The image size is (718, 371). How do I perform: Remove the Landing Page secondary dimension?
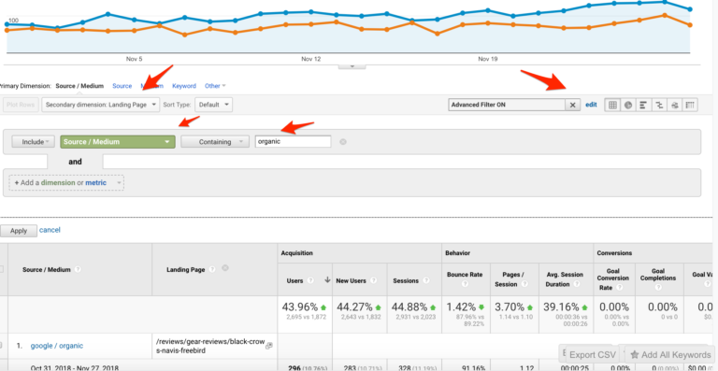tap(224, 268)
